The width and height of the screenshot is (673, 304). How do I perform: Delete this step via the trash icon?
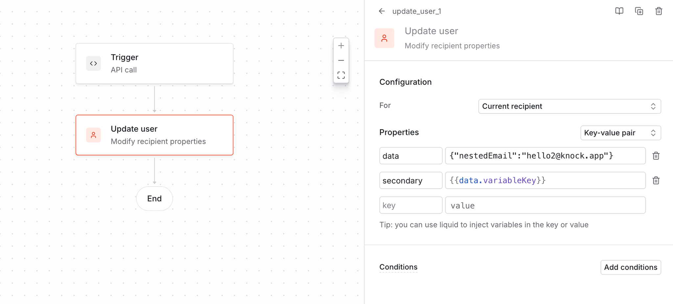tap(659, 11)
